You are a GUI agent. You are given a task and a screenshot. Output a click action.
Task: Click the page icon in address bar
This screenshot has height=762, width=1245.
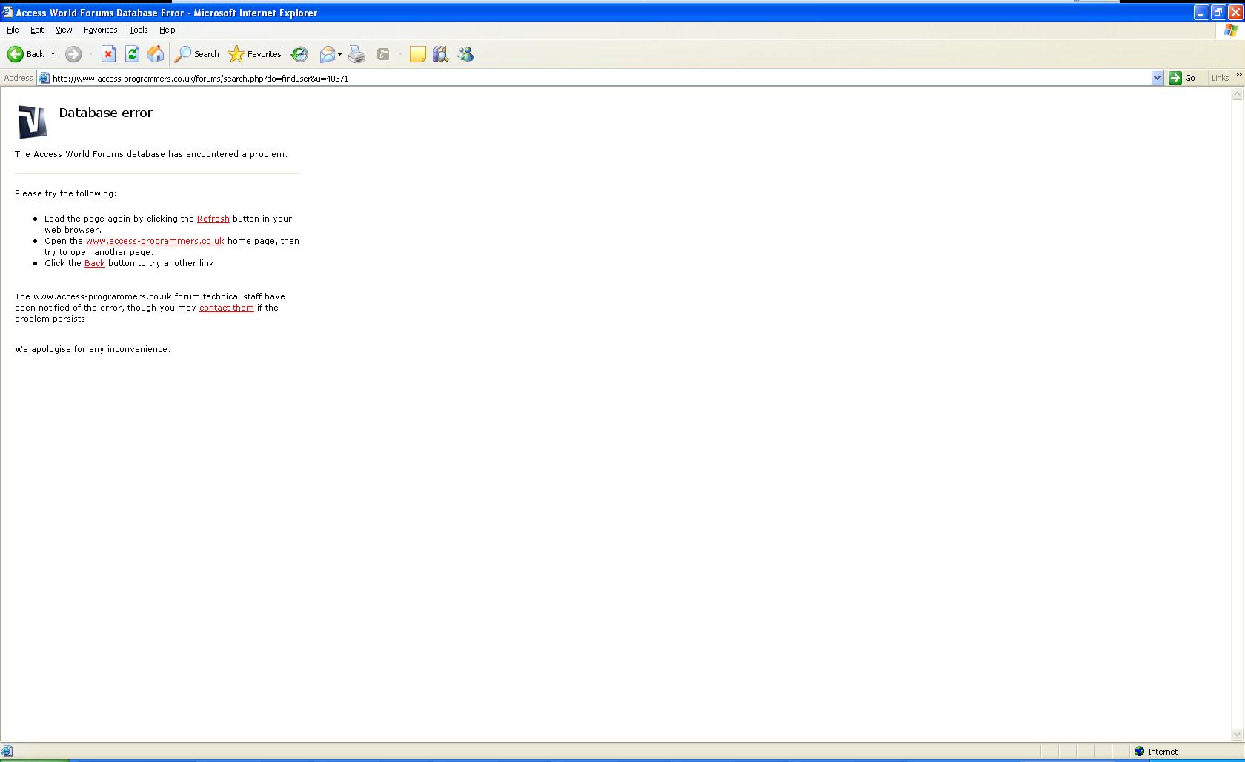click(x=44, y=78)
